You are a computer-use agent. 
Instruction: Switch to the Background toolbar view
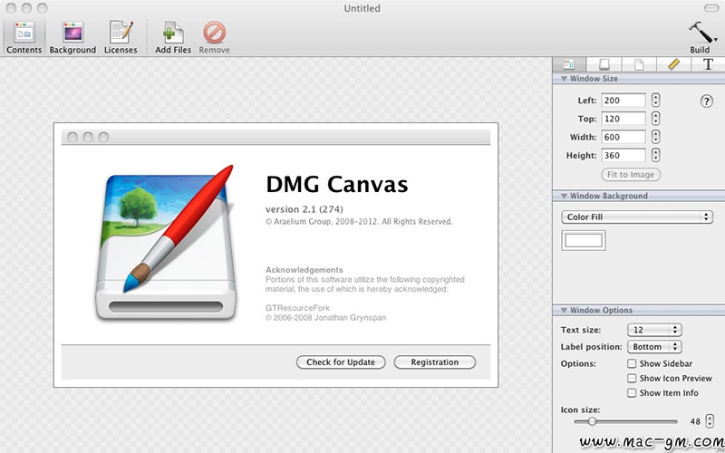(x=72, y=37)
